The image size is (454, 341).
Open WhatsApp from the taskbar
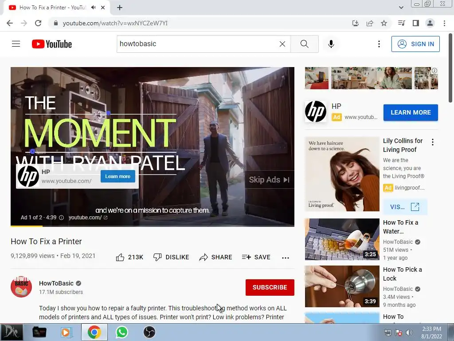(122, 332)
